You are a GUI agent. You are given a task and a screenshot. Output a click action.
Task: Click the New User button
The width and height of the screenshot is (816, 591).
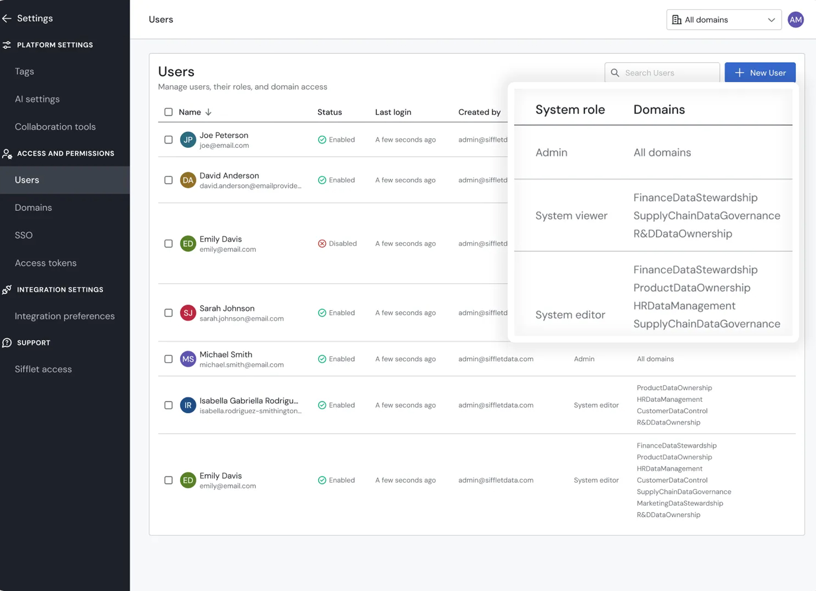pos(760,73)
